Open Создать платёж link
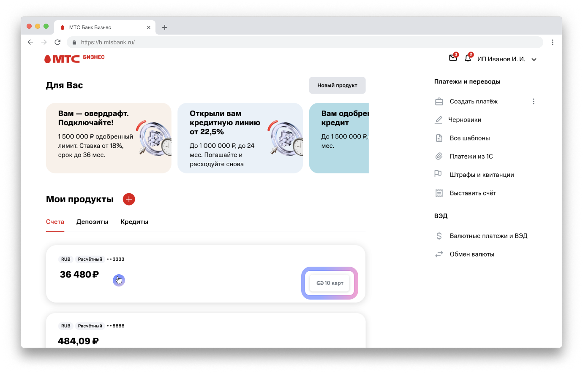583x373 pixels. click(x=474, y=101)
